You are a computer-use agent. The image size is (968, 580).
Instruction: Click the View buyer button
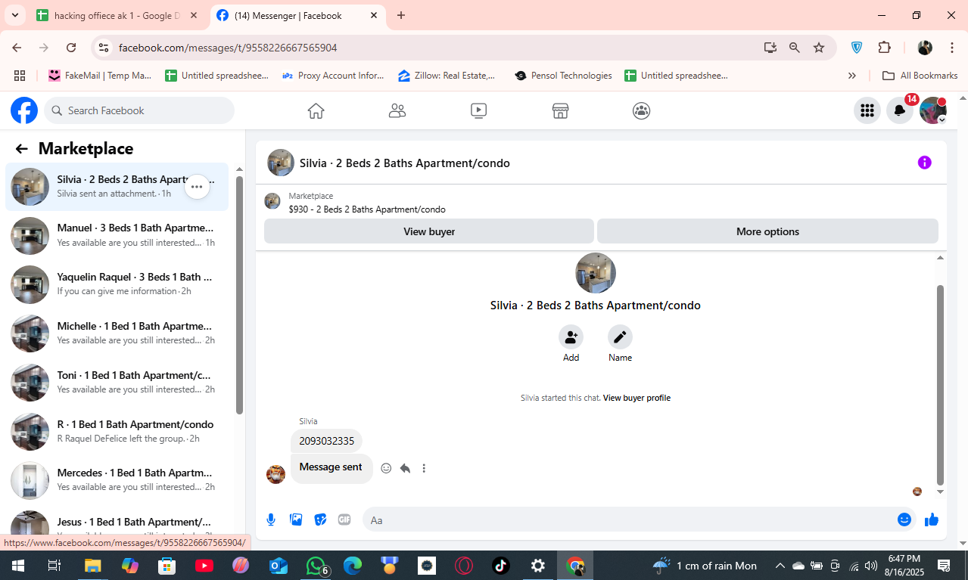(x=429, y=231)
